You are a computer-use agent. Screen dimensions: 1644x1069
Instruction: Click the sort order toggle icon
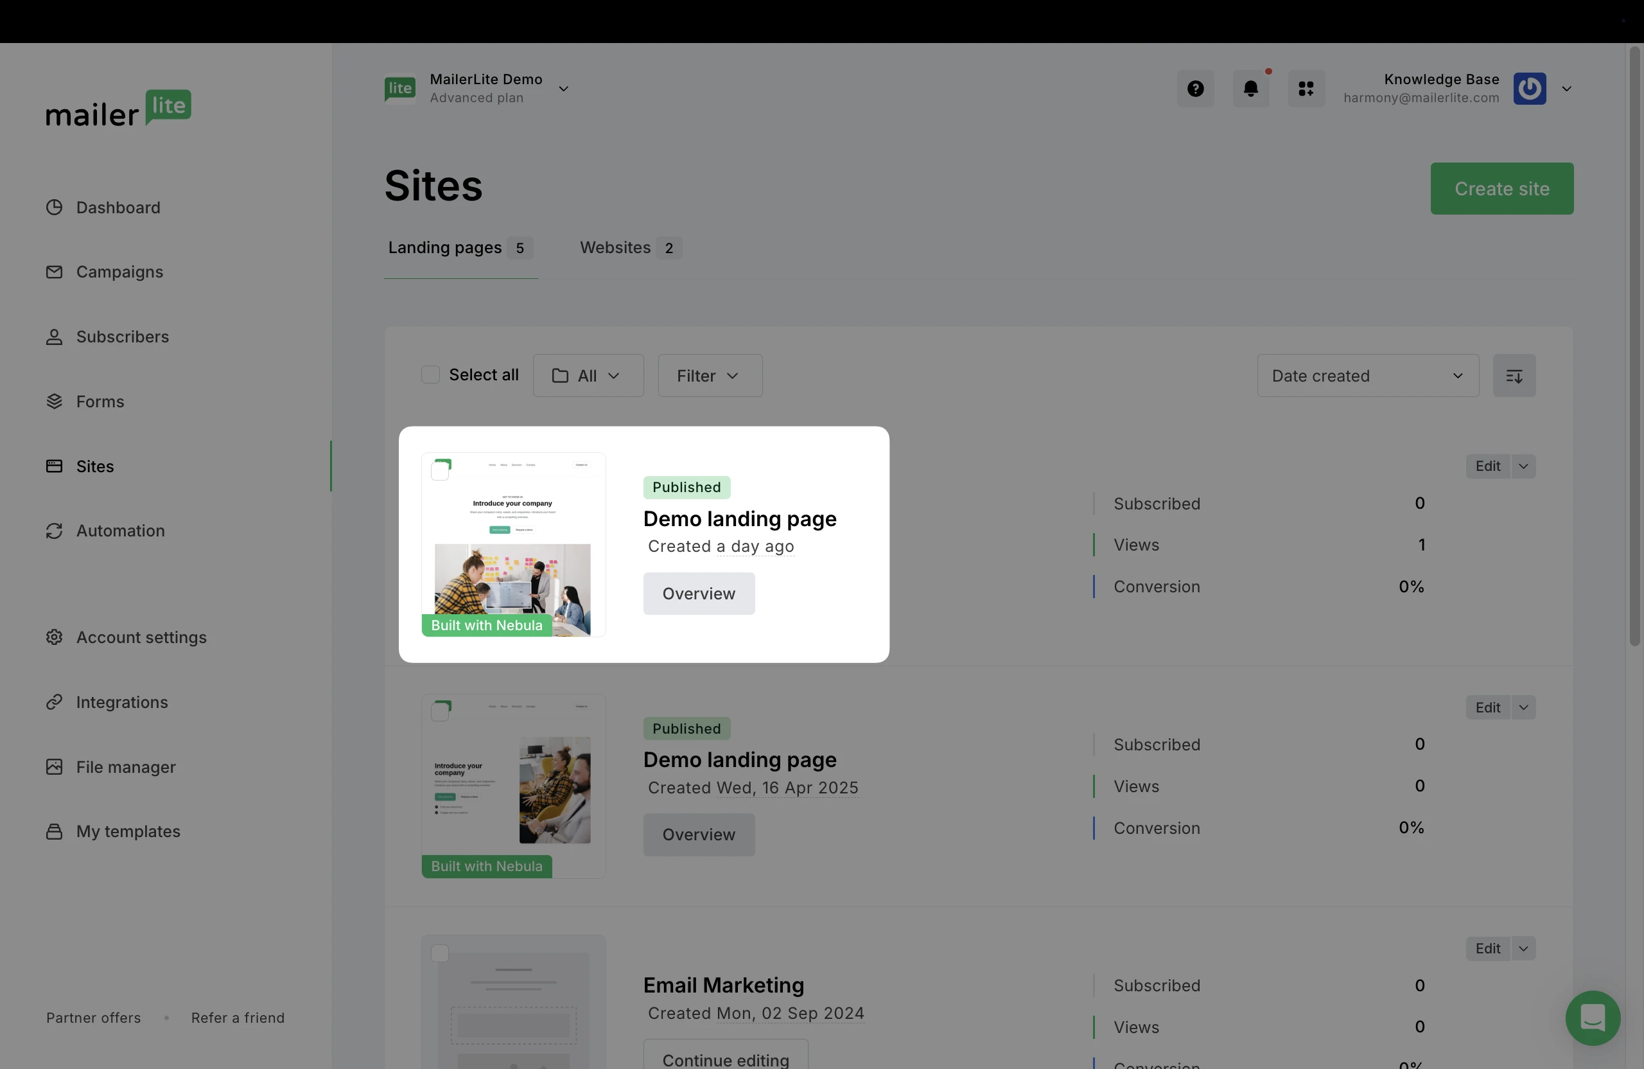pos(1514,376)
